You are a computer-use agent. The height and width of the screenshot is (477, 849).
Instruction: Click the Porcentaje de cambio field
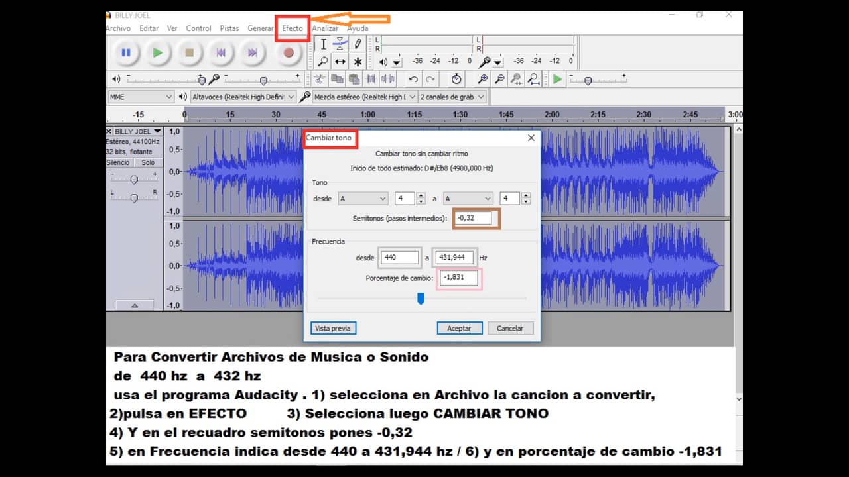point(459,278)
